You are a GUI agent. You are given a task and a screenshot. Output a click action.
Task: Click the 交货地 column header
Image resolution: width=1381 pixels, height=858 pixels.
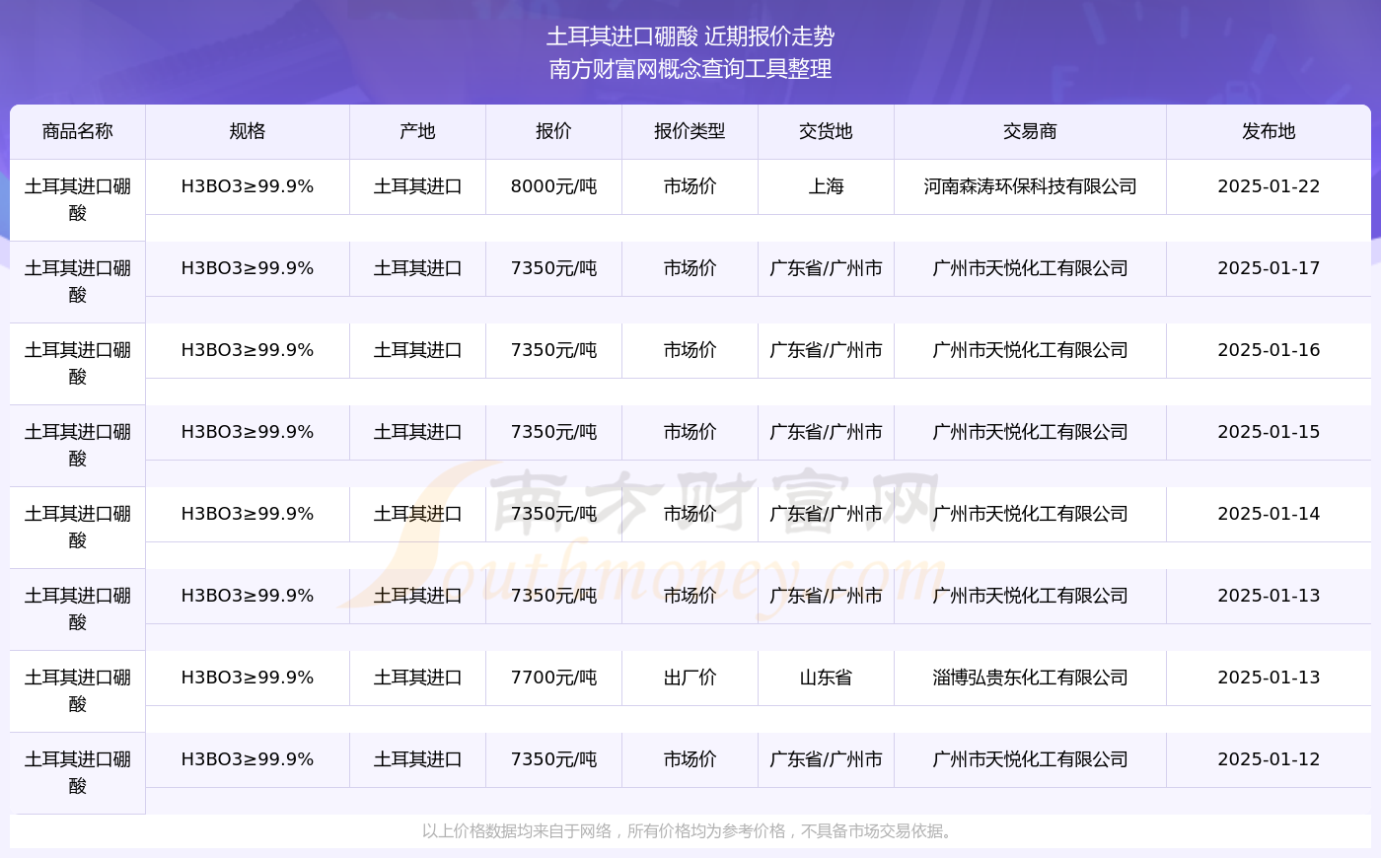coord(826,131)
